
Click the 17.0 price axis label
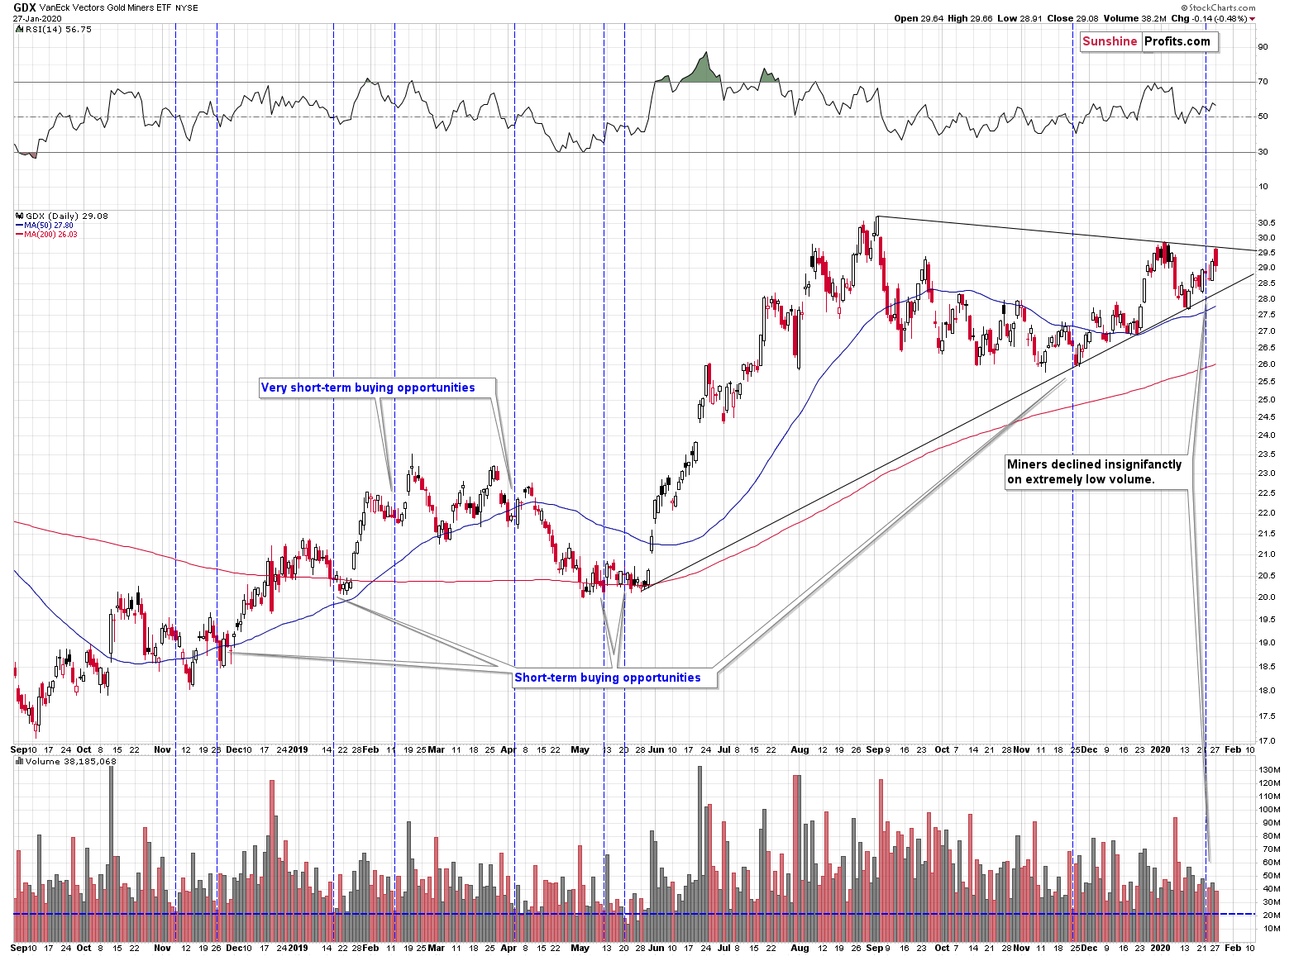click(1266, 741)
